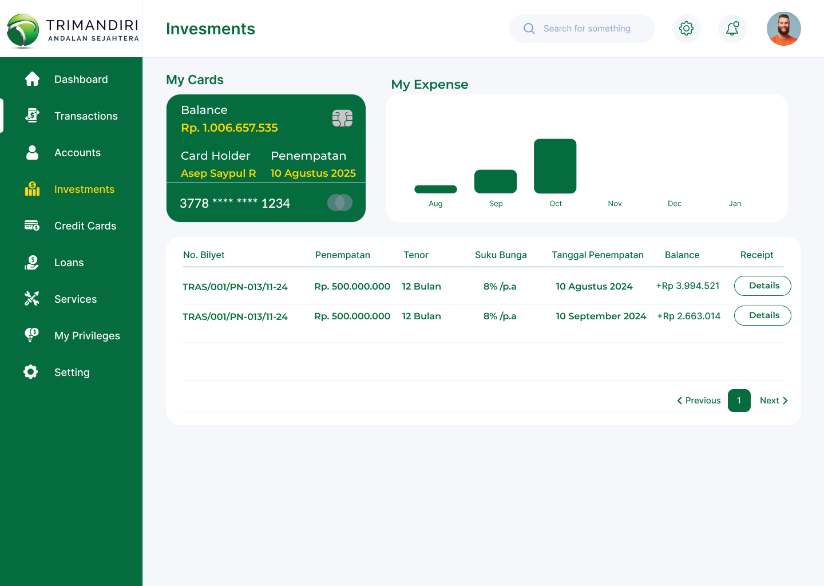Click the Dashboard home icon
Screen dimensions: 824x586
click(x=32, y=79)
